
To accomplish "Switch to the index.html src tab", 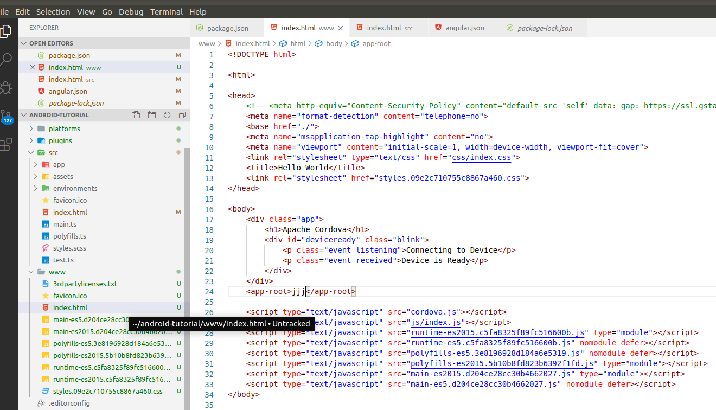I will click(x=388, y=28).
